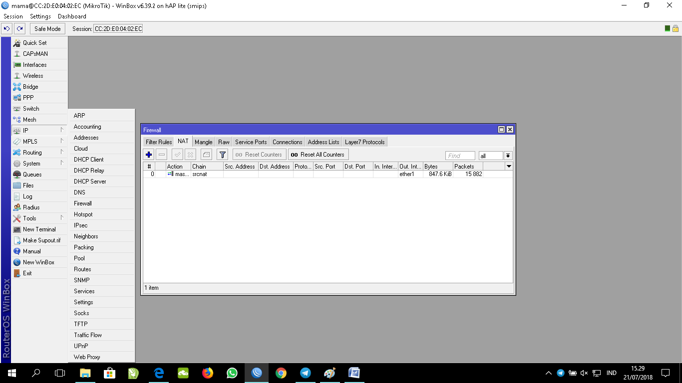Click the Reset Counters button
682x383 pixels.
coord(260,155)
